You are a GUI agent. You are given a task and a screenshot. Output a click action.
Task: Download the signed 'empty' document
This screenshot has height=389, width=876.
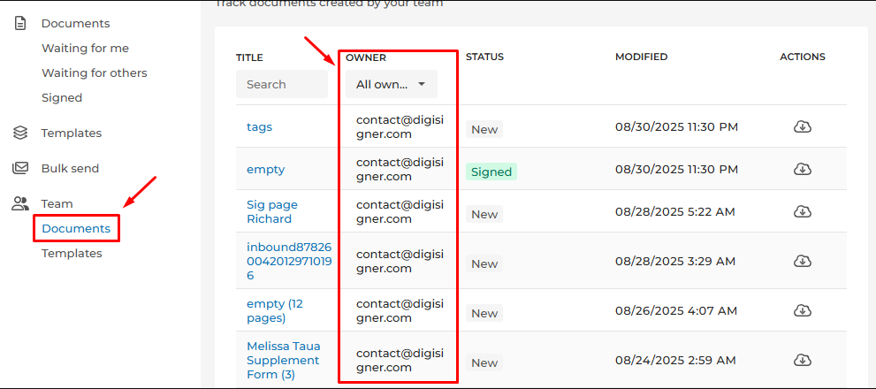(802, 169)
